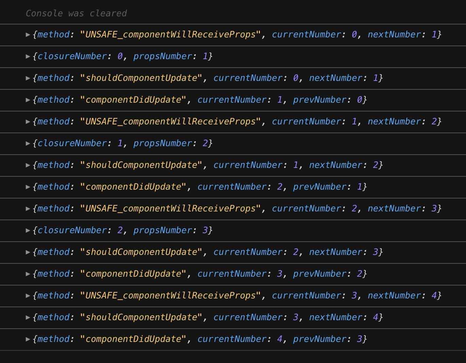
Task: Expand the shouldComponentUpdate entry with nextNumber: 1
Action: pos(28,78)
